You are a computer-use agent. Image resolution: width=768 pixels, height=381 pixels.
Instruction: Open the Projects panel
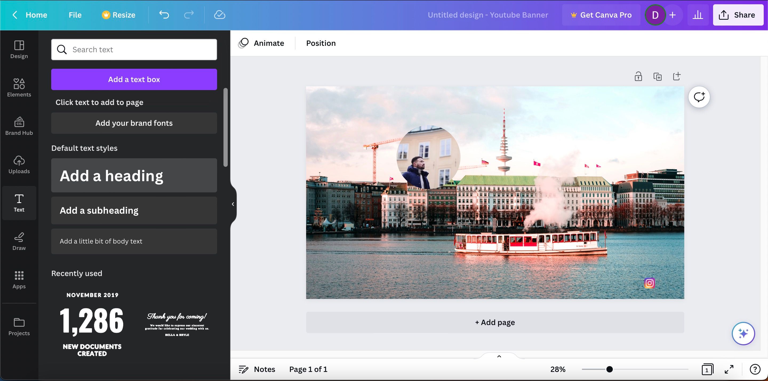click(x=19, y=326)
